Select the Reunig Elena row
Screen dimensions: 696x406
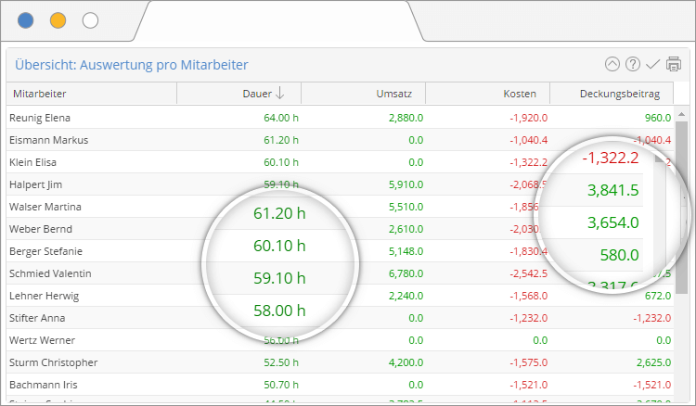[39, 118]
